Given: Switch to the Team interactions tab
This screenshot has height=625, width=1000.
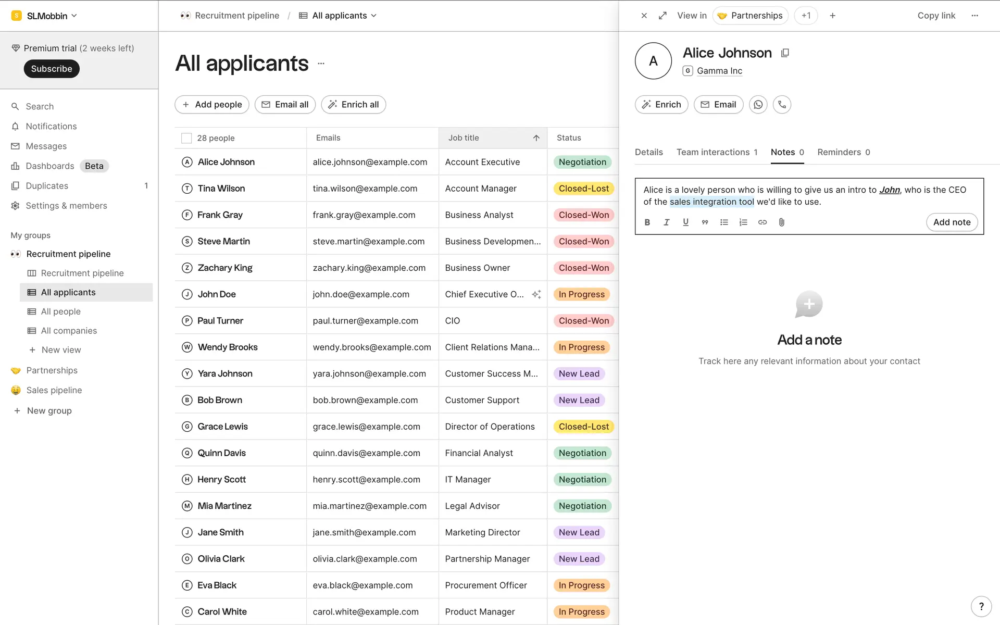Looking at the screenshot, I should tap(716, 152).
